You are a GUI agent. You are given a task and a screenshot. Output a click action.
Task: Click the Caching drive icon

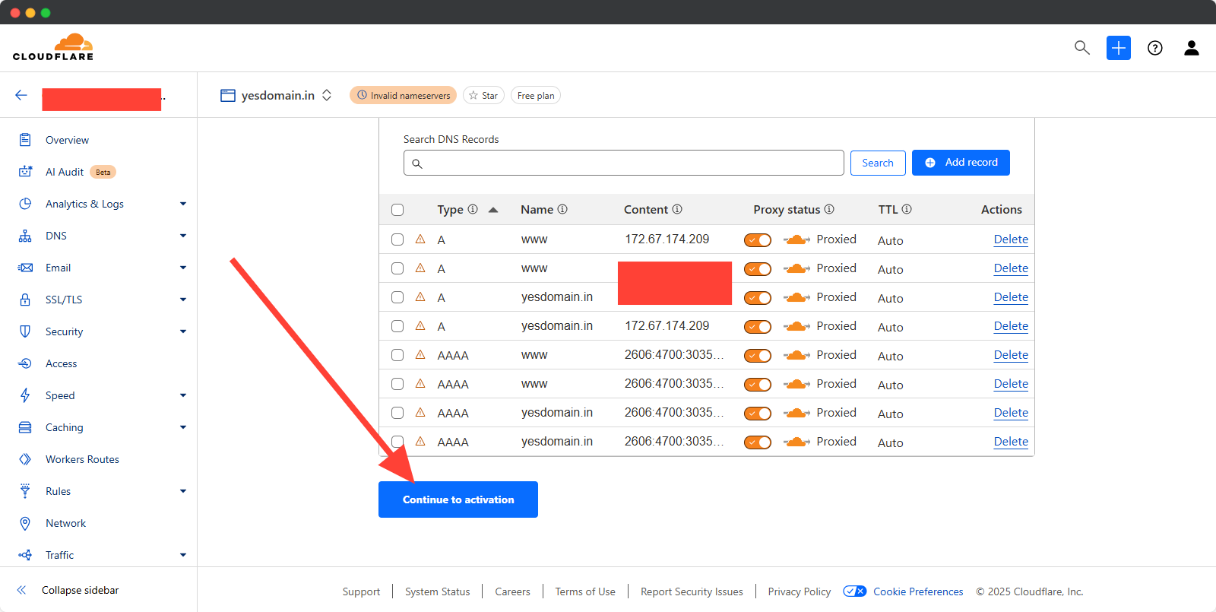(25, 427)
